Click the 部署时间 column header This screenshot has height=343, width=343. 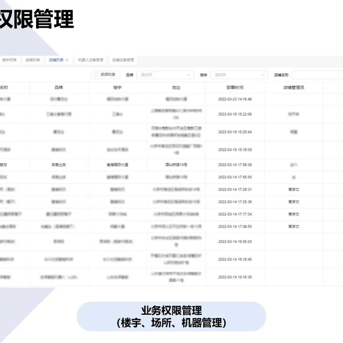(235, 88)
